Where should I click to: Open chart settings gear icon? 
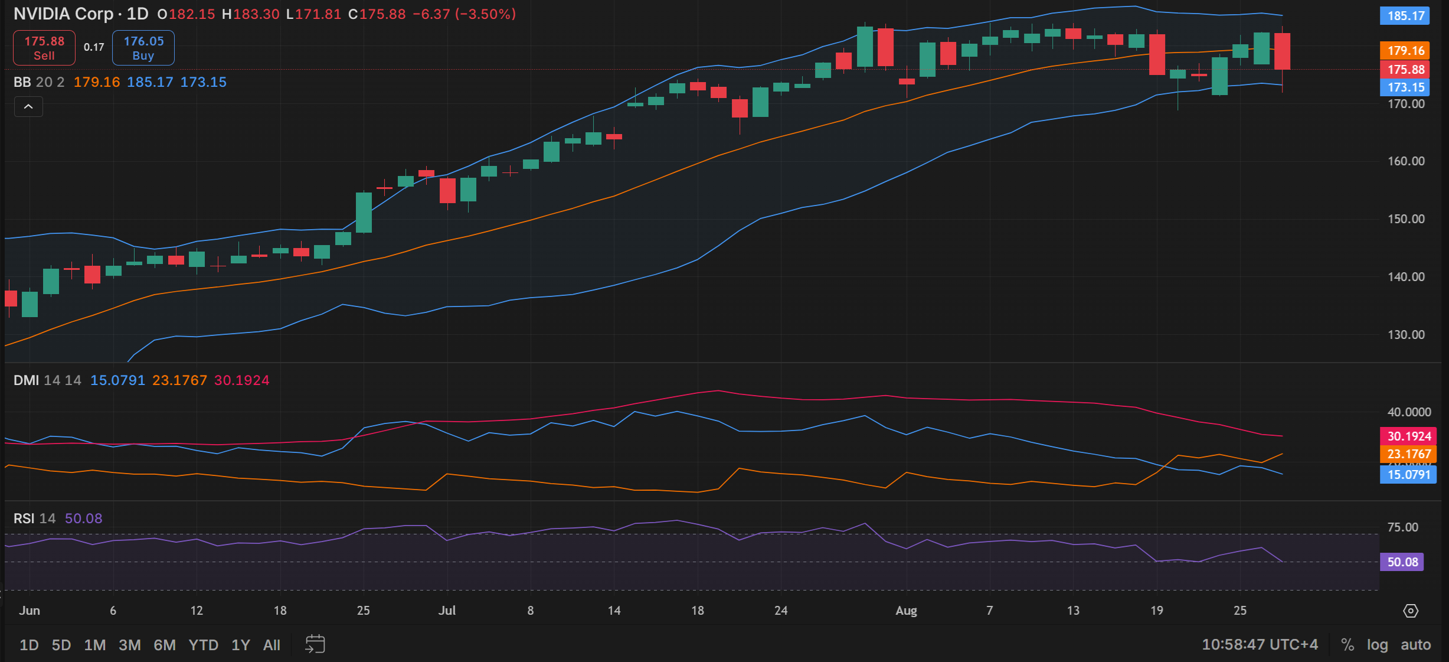coord(1411,611)
